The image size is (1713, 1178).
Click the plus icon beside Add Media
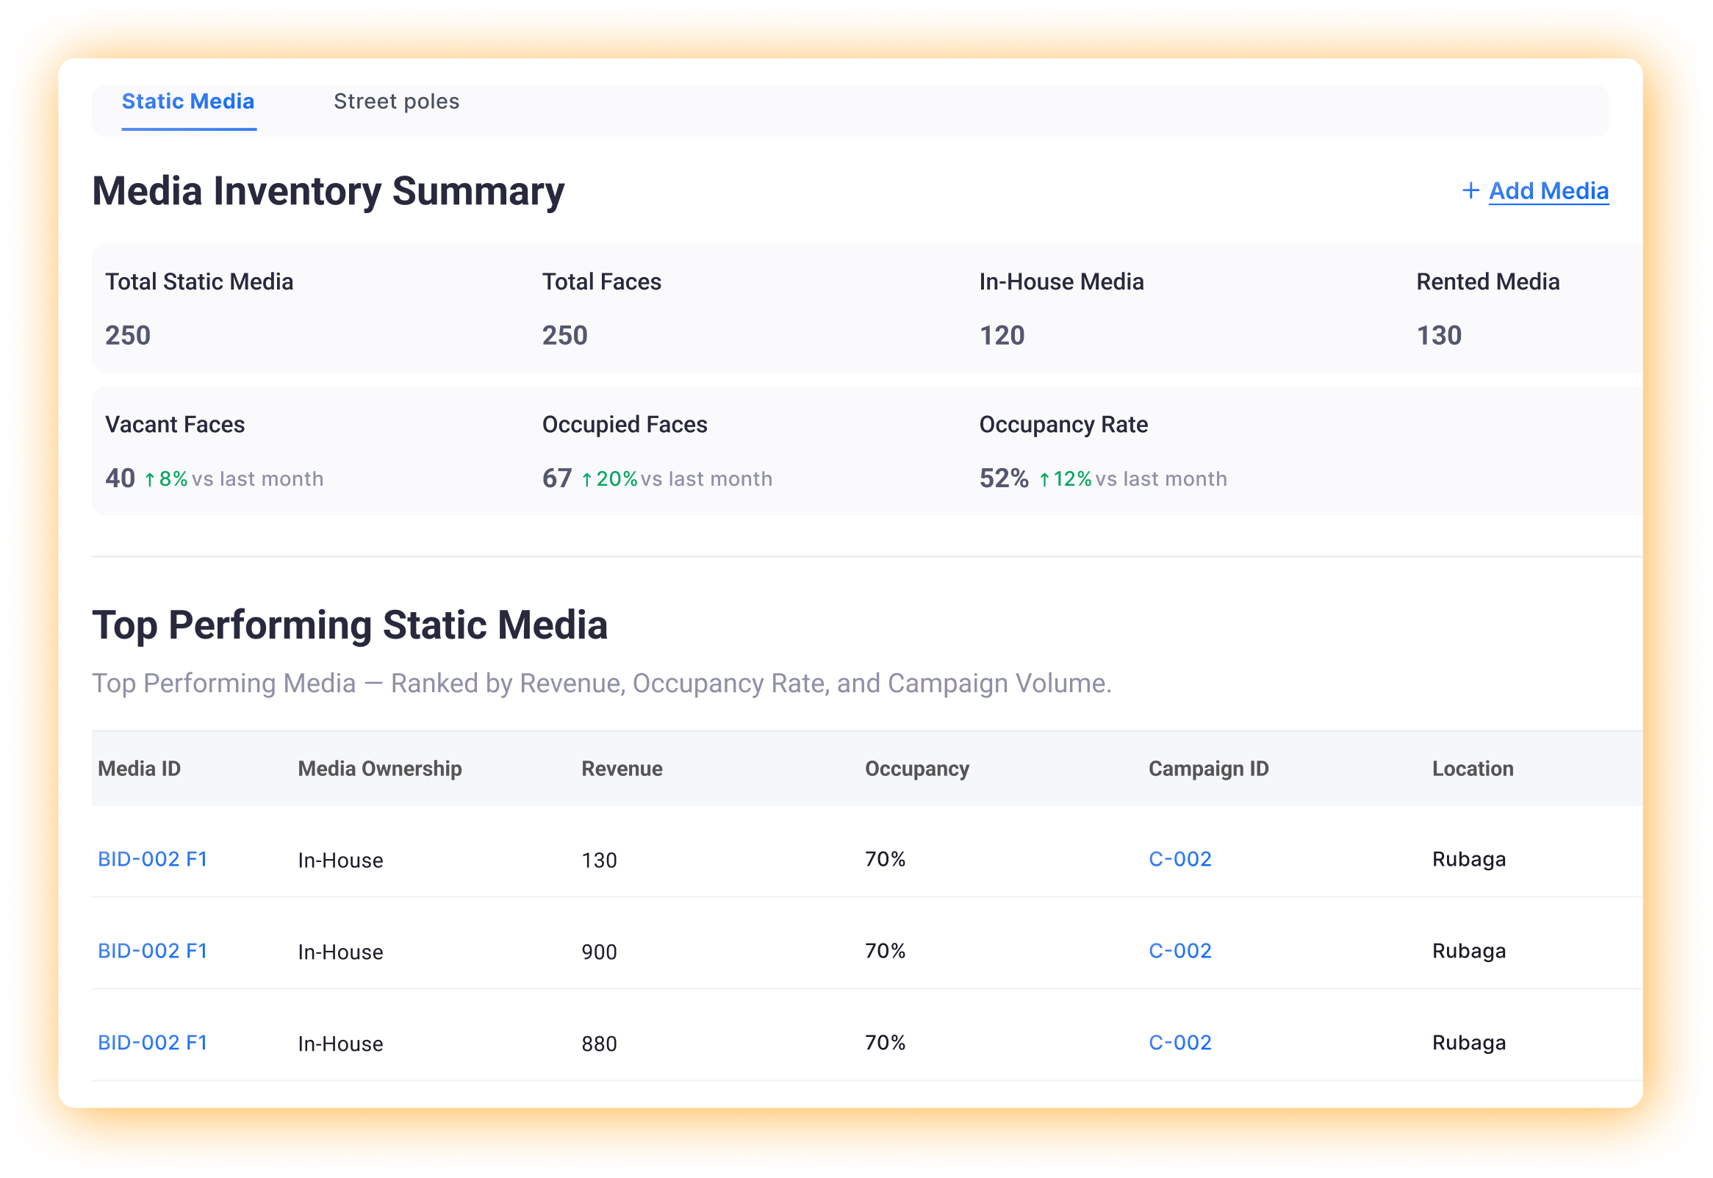pyautogui.click(x=1470, y=190)
